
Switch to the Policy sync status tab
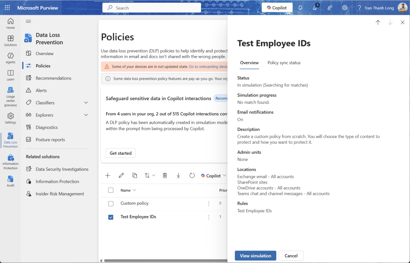click(x=284, y=63)
